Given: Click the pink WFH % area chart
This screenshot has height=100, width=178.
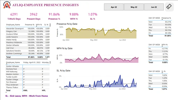Looking at the screenshot, I should [x=102, y=59].
